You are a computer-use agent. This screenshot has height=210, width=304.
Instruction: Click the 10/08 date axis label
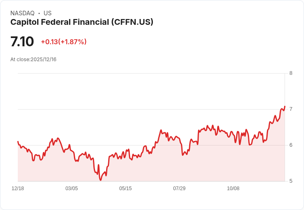(x=233, y=189)
